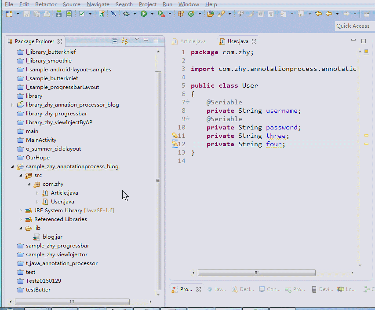
Task: Click the Open Type icon
Action: 211,14
